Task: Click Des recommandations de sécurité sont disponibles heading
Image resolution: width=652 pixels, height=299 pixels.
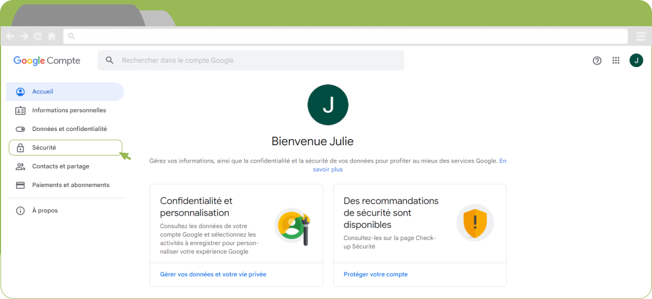Action: [x=392, y=213]
